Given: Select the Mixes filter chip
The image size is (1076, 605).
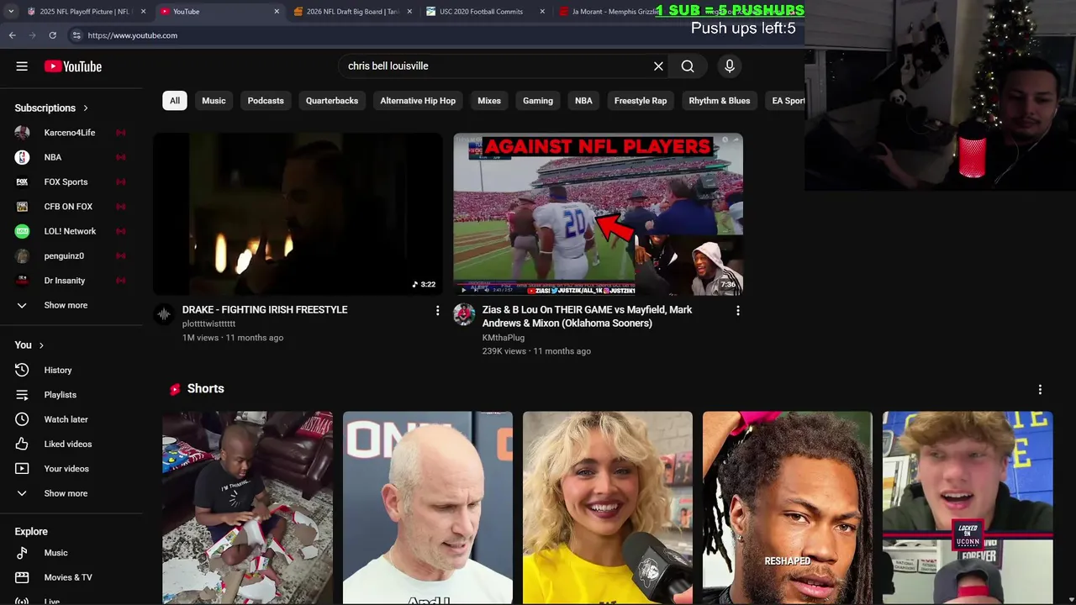Looking at the screenshot, I should (x=489, y=101).
